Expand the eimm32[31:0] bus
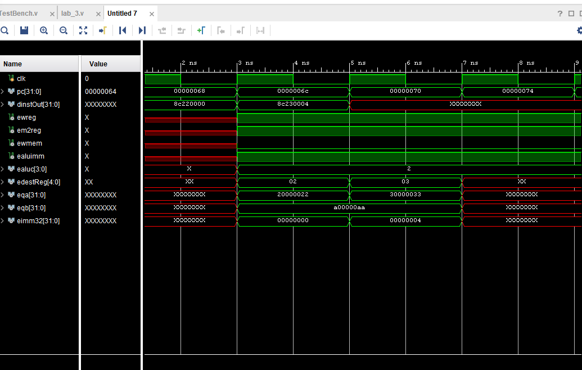 tap(3, 221)
